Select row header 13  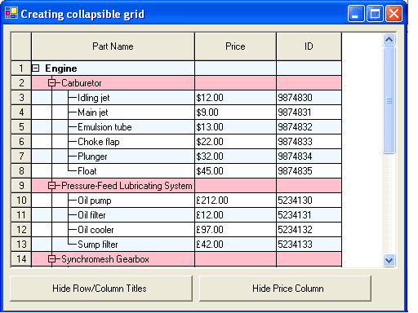21,245
